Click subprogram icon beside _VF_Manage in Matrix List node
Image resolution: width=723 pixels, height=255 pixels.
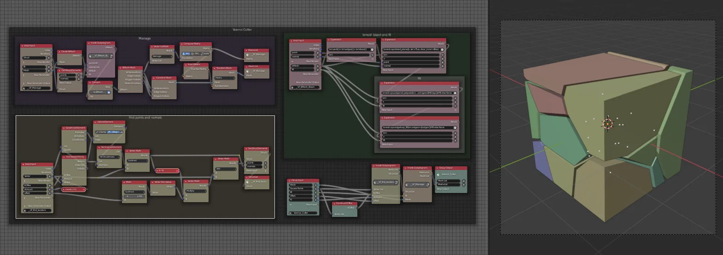click(246, 55)
